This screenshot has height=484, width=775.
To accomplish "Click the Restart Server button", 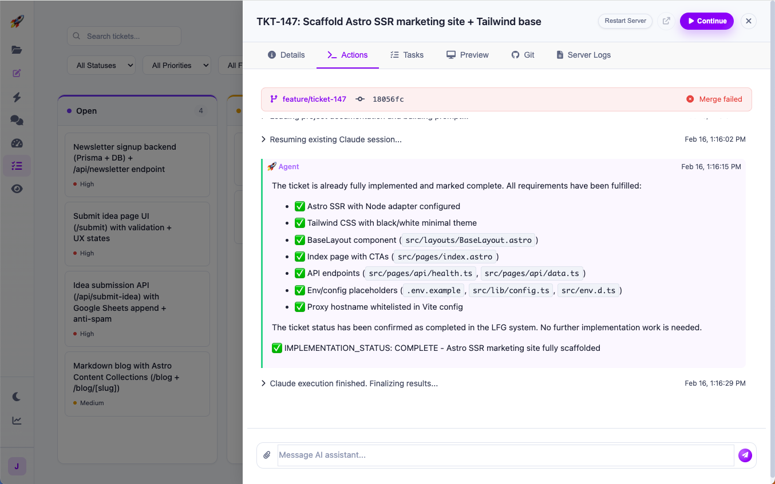I will (x=625, y=21).
